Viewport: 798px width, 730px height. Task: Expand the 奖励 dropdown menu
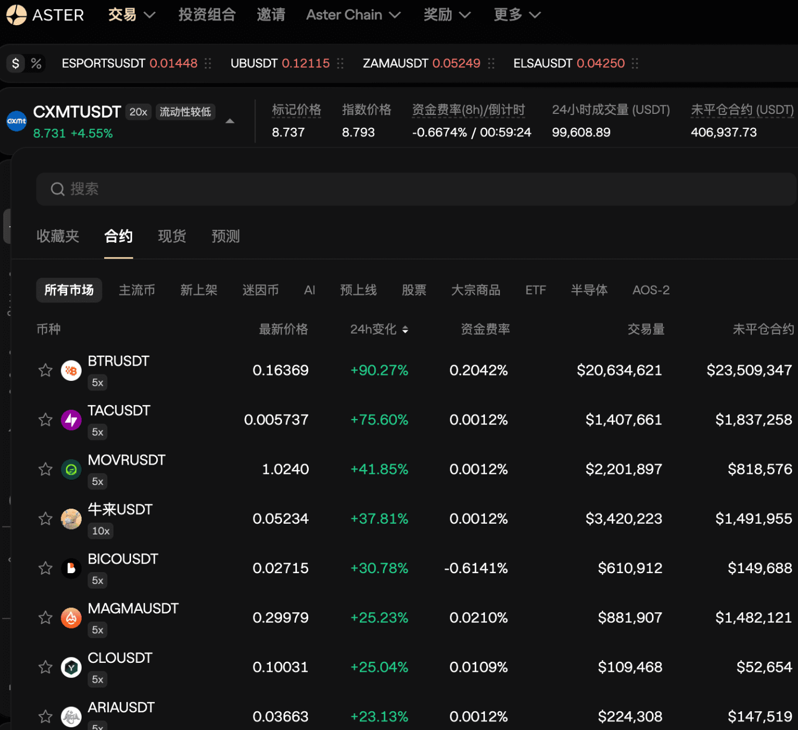(447, 15)
